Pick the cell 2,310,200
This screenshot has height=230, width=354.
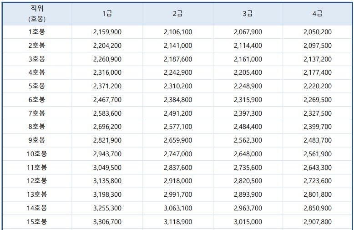point(178,86)
